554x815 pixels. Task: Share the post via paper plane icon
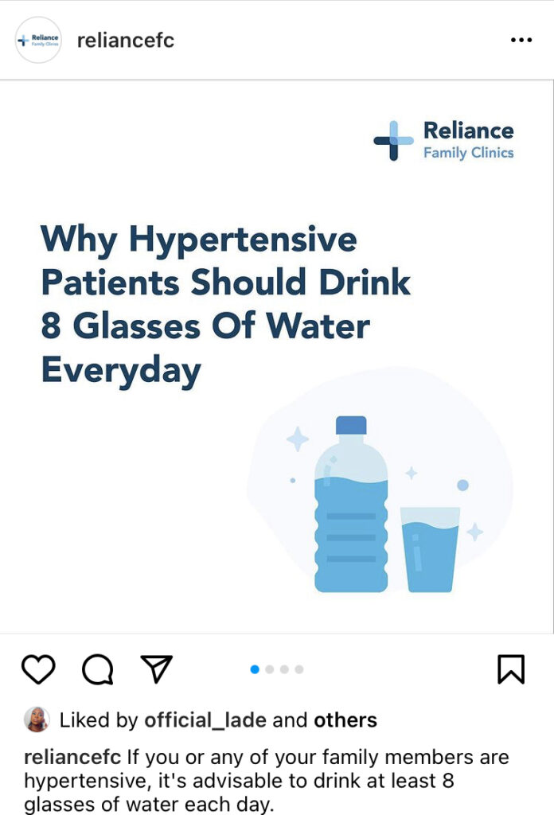157,669
